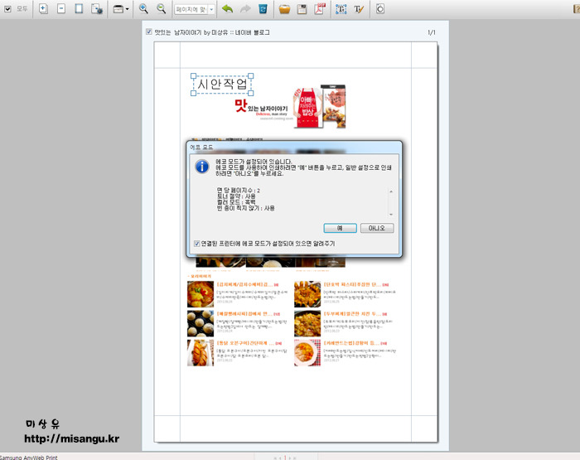The image size is (580, 460).
Task: Open the page settings gear icon
Action: pos(97,9)
